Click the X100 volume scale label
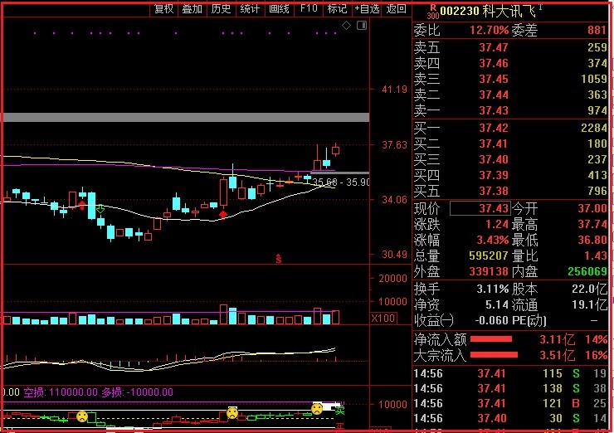This screenshot has width=614, height=433. point(383,319)
